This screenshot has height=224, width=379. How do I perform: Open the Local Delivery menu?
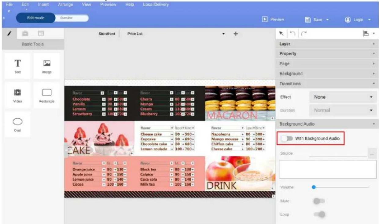156,5
